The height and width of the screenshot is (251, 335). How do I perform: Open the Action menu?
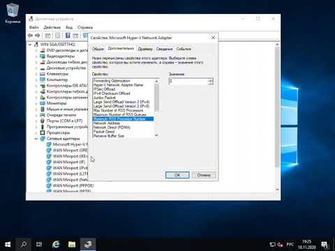[52, 27]
